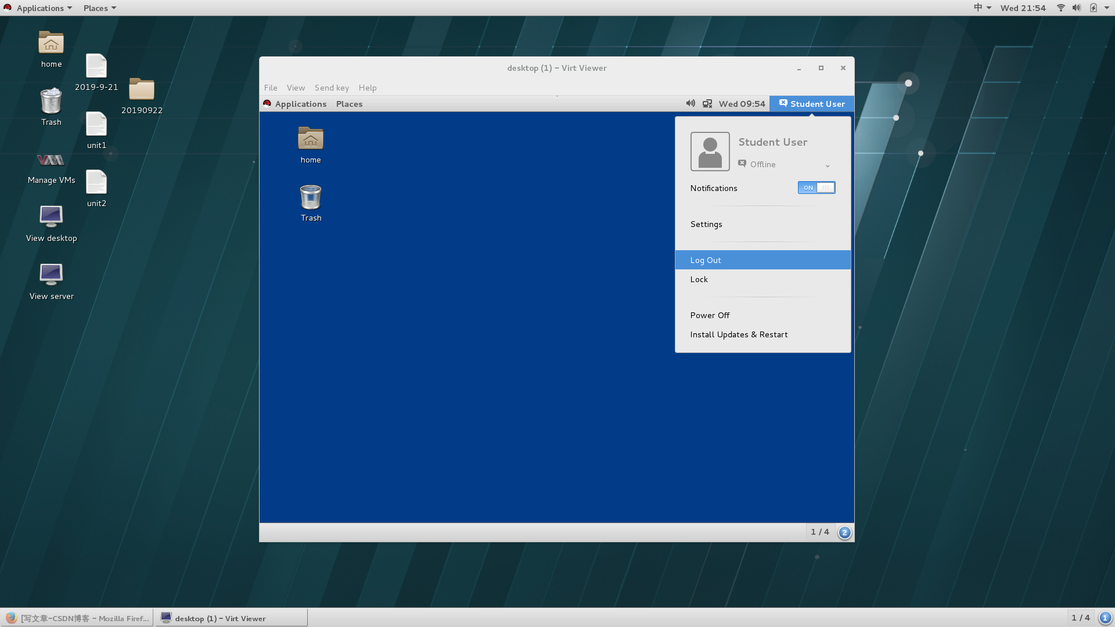Open the host Places menu dropdown
Viewport: 1115px width, 627px height.
coord(99,8)
